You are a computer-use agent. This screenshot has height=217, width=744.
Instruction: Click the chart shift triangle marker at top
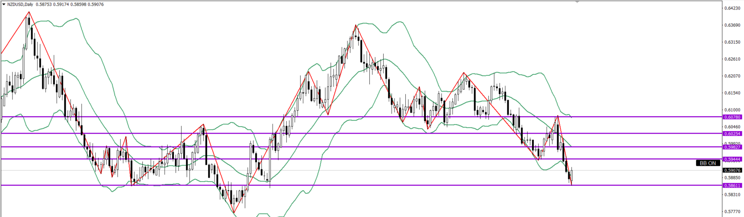coord(577,2)
